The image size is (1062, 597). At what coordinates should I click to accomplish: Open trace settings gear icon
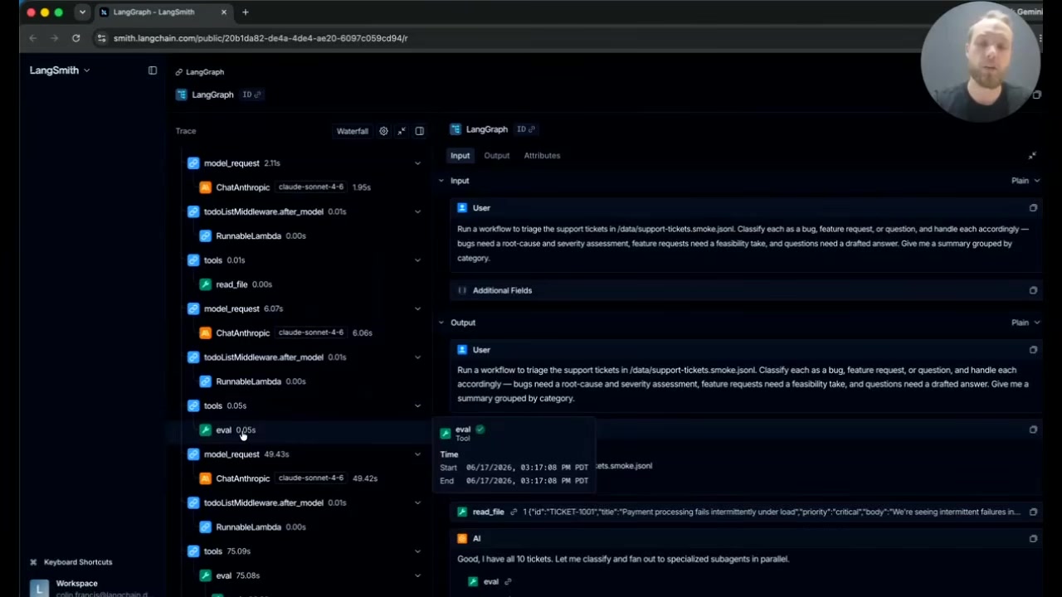coord(383,131)
